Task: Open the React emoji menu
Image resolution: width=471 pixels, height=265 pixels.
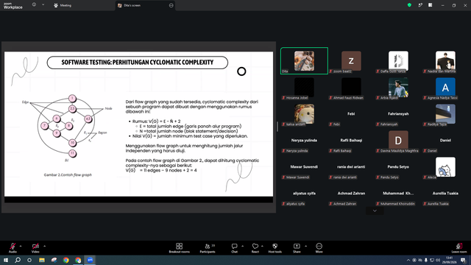Action: tap(255, 248)
